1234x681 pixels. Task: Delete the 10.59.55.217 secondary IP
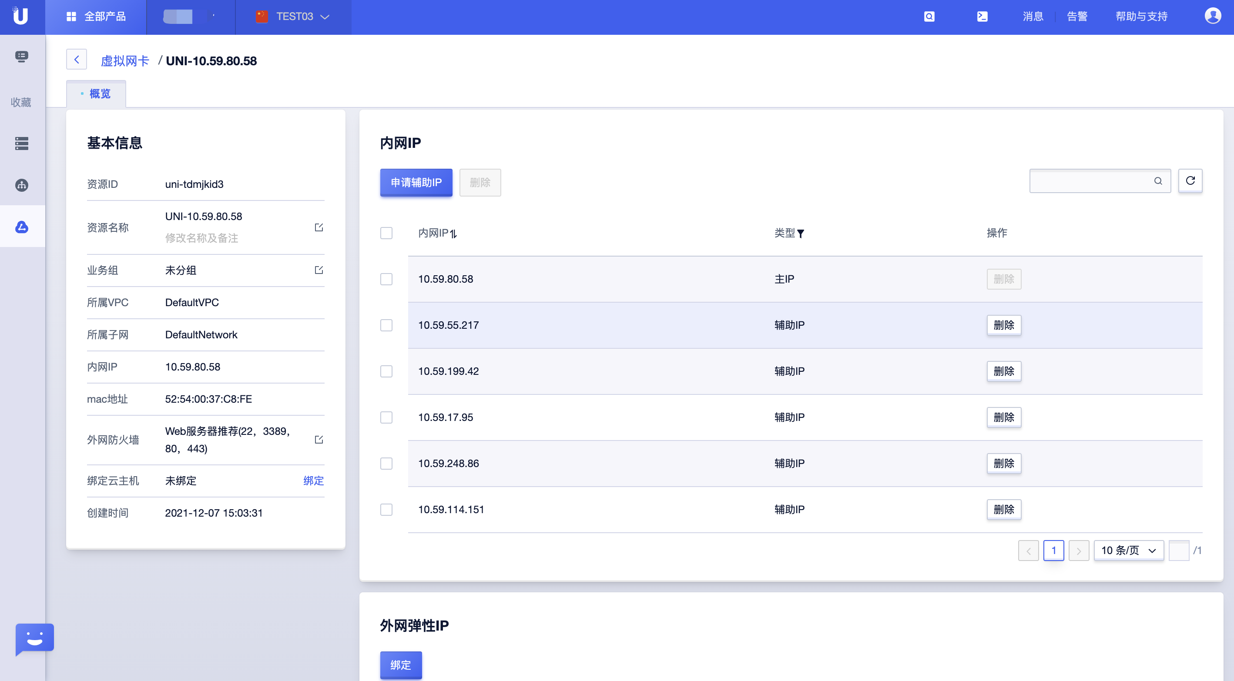tap(1003, 325)
